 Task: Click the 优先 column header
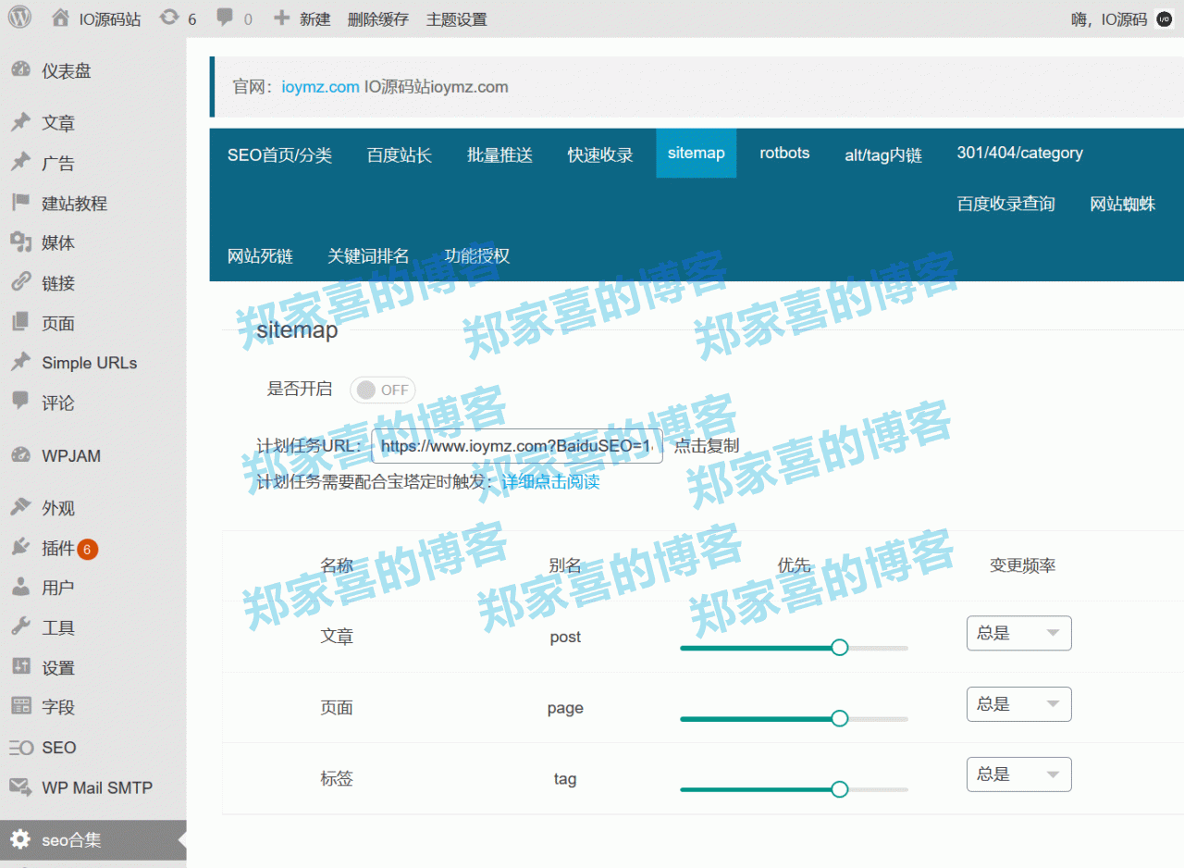[x=794, y=565]
